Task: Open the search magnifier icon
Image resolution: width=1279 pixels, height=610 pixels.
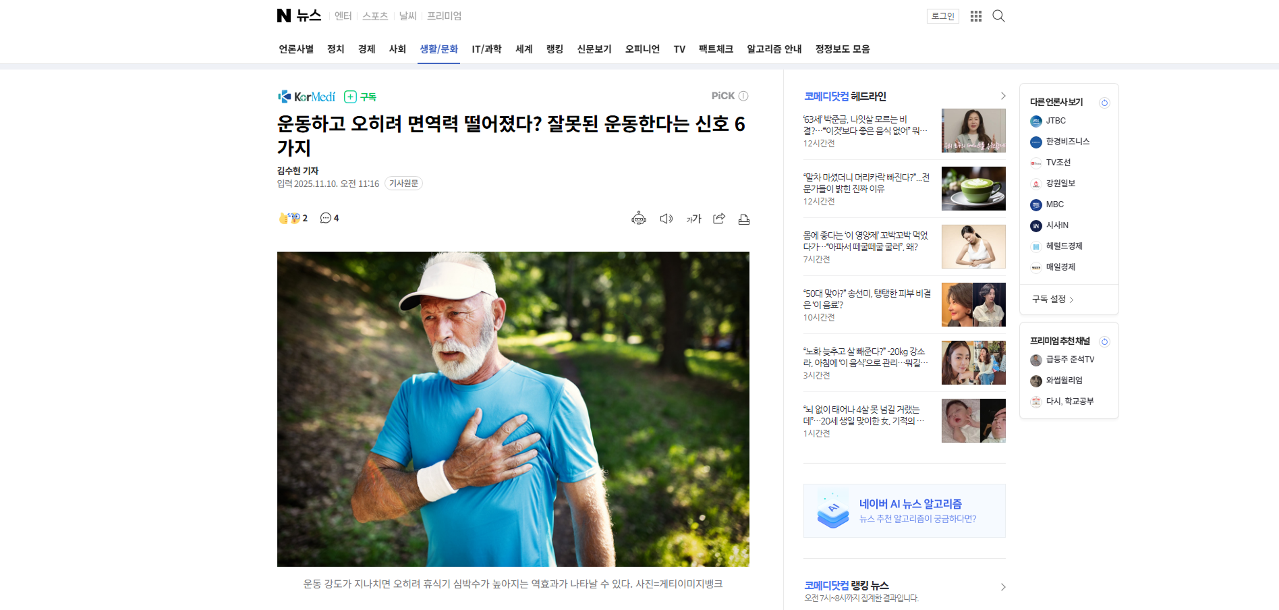Action: coord(998,16)
